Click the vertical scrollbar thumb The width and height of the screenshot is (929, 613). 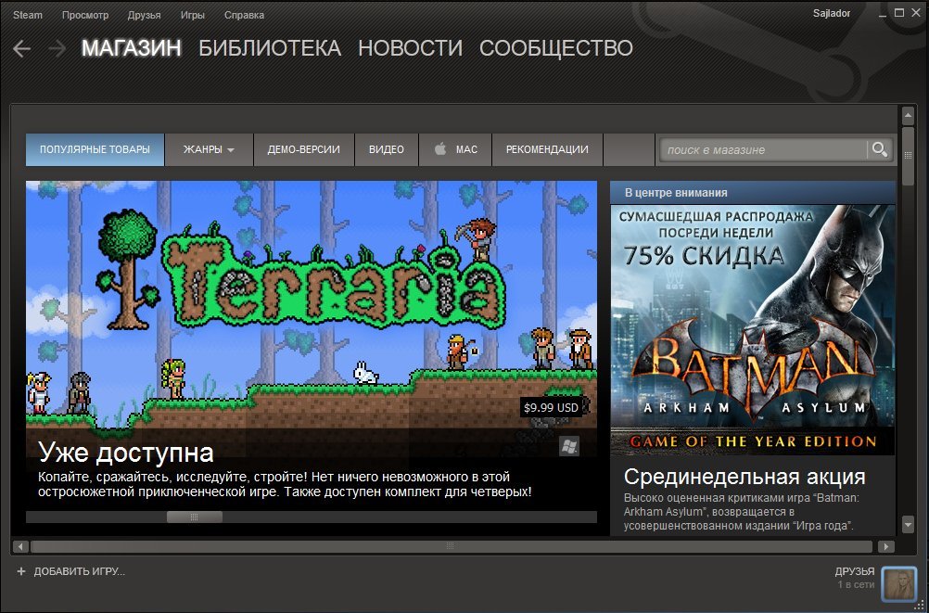click(908, 156)
